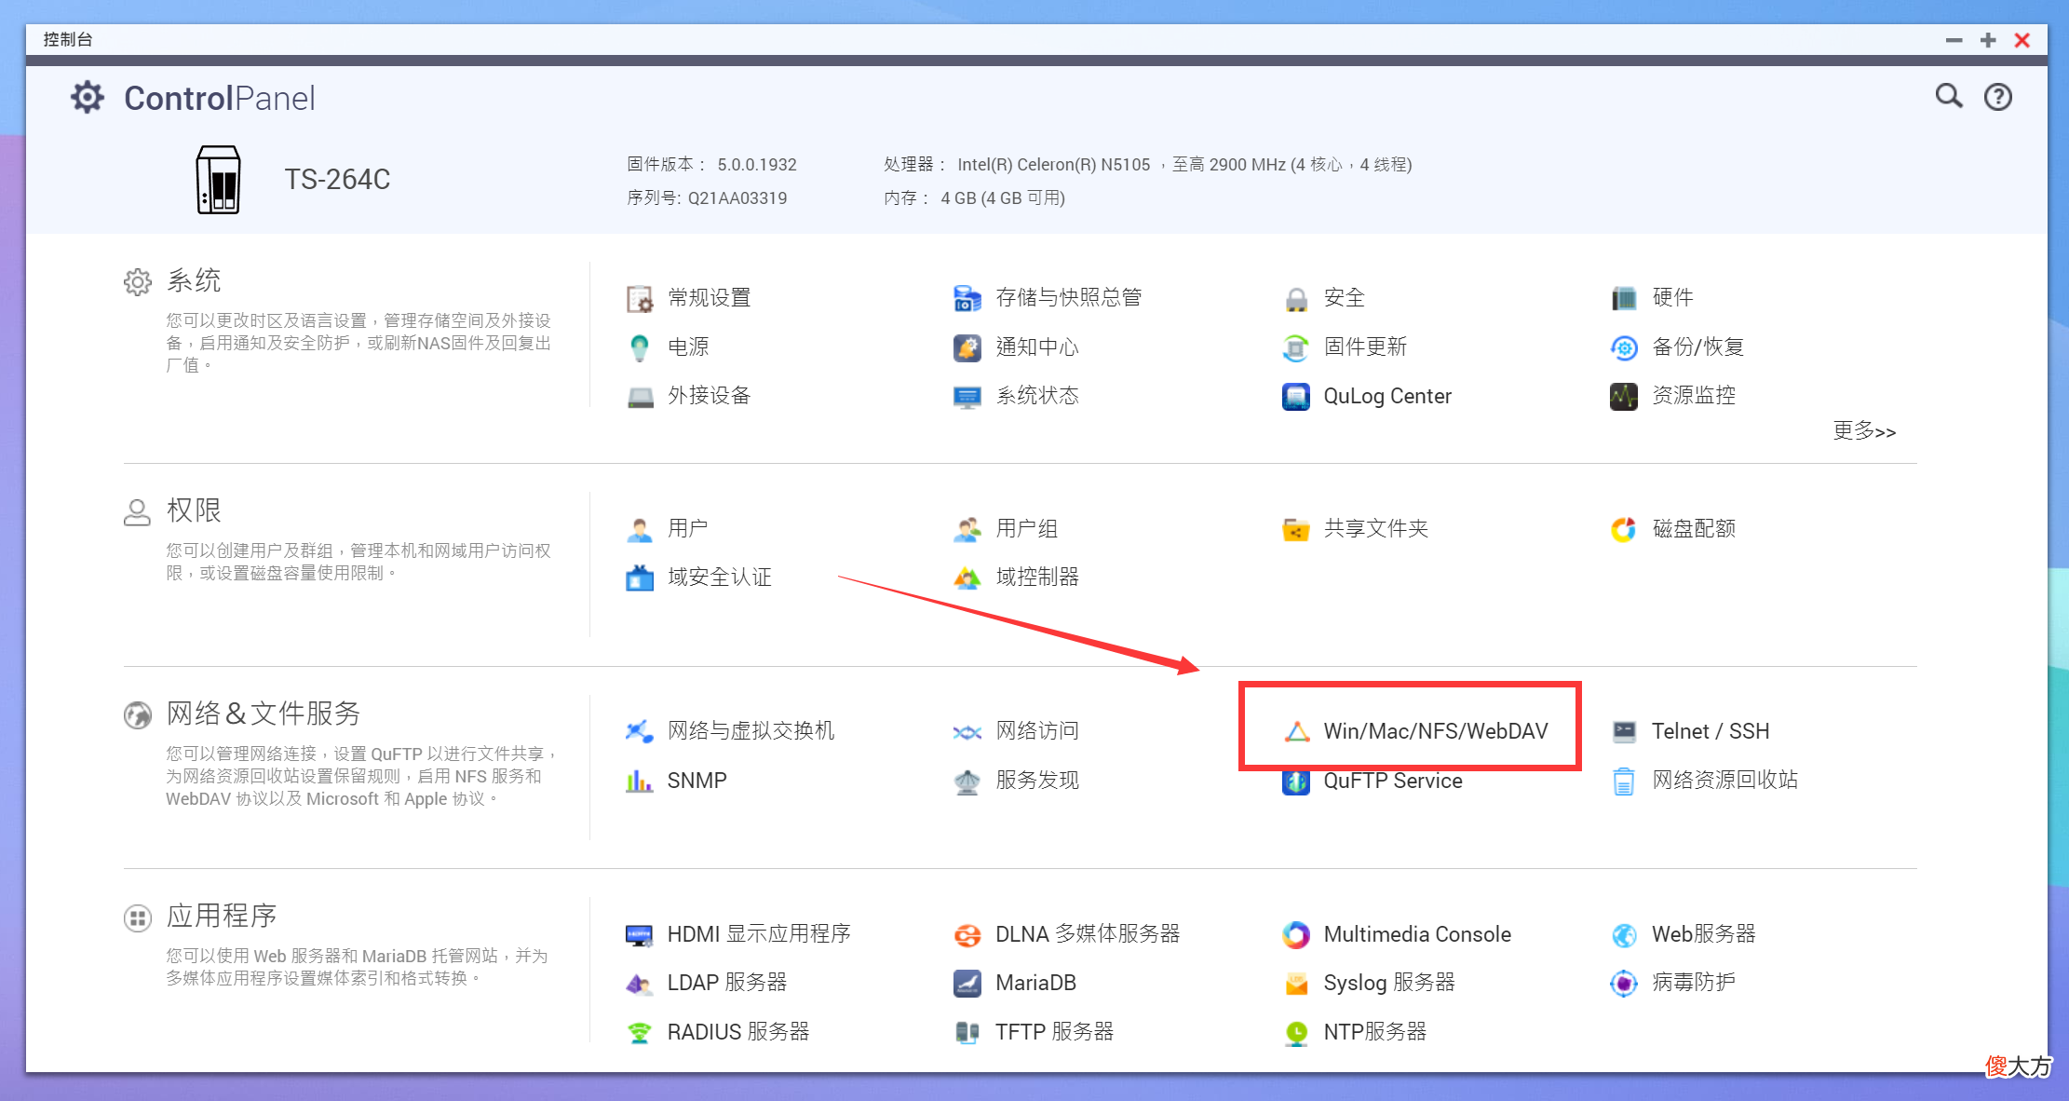
Task: Open 资源监控 resource monitor icon
Action: point(1624,397)
